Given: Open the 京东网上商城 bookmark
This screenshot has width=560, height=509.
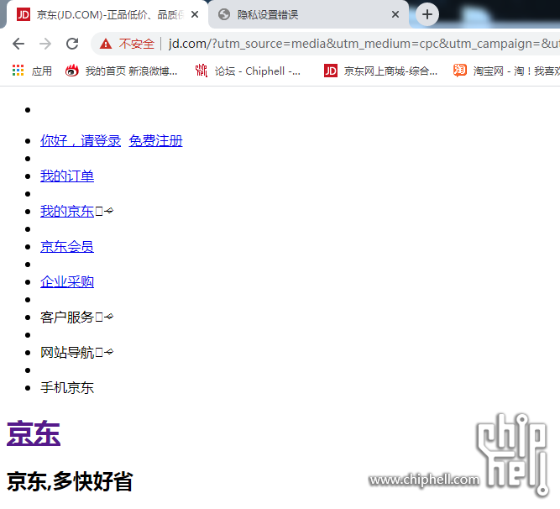Looking at the screenshot, I should [380, 71].
